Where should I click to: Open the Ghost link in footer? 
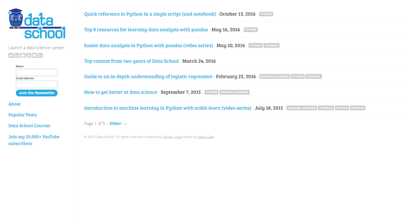point(168,137)
